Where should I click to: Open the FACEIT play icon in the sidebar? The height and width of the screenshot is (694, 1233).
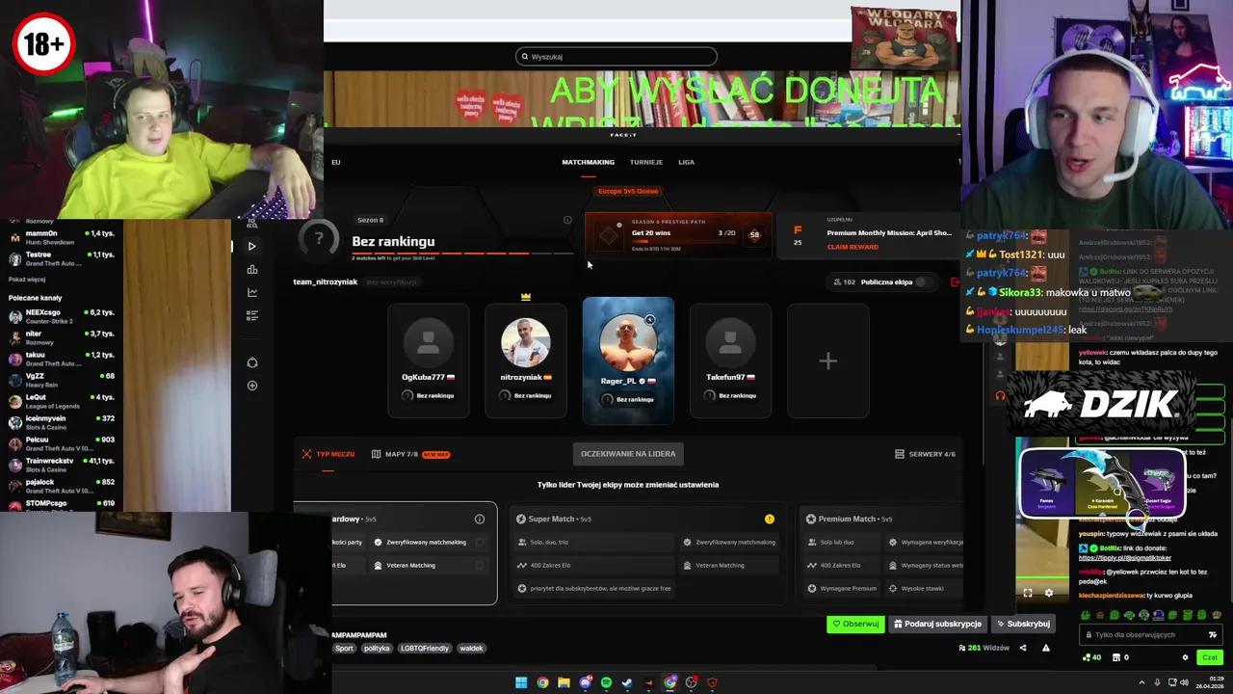(251, 246)
